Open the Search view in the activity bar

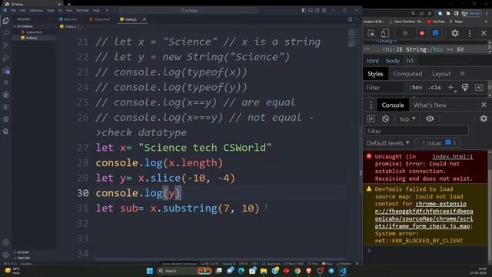5,33
